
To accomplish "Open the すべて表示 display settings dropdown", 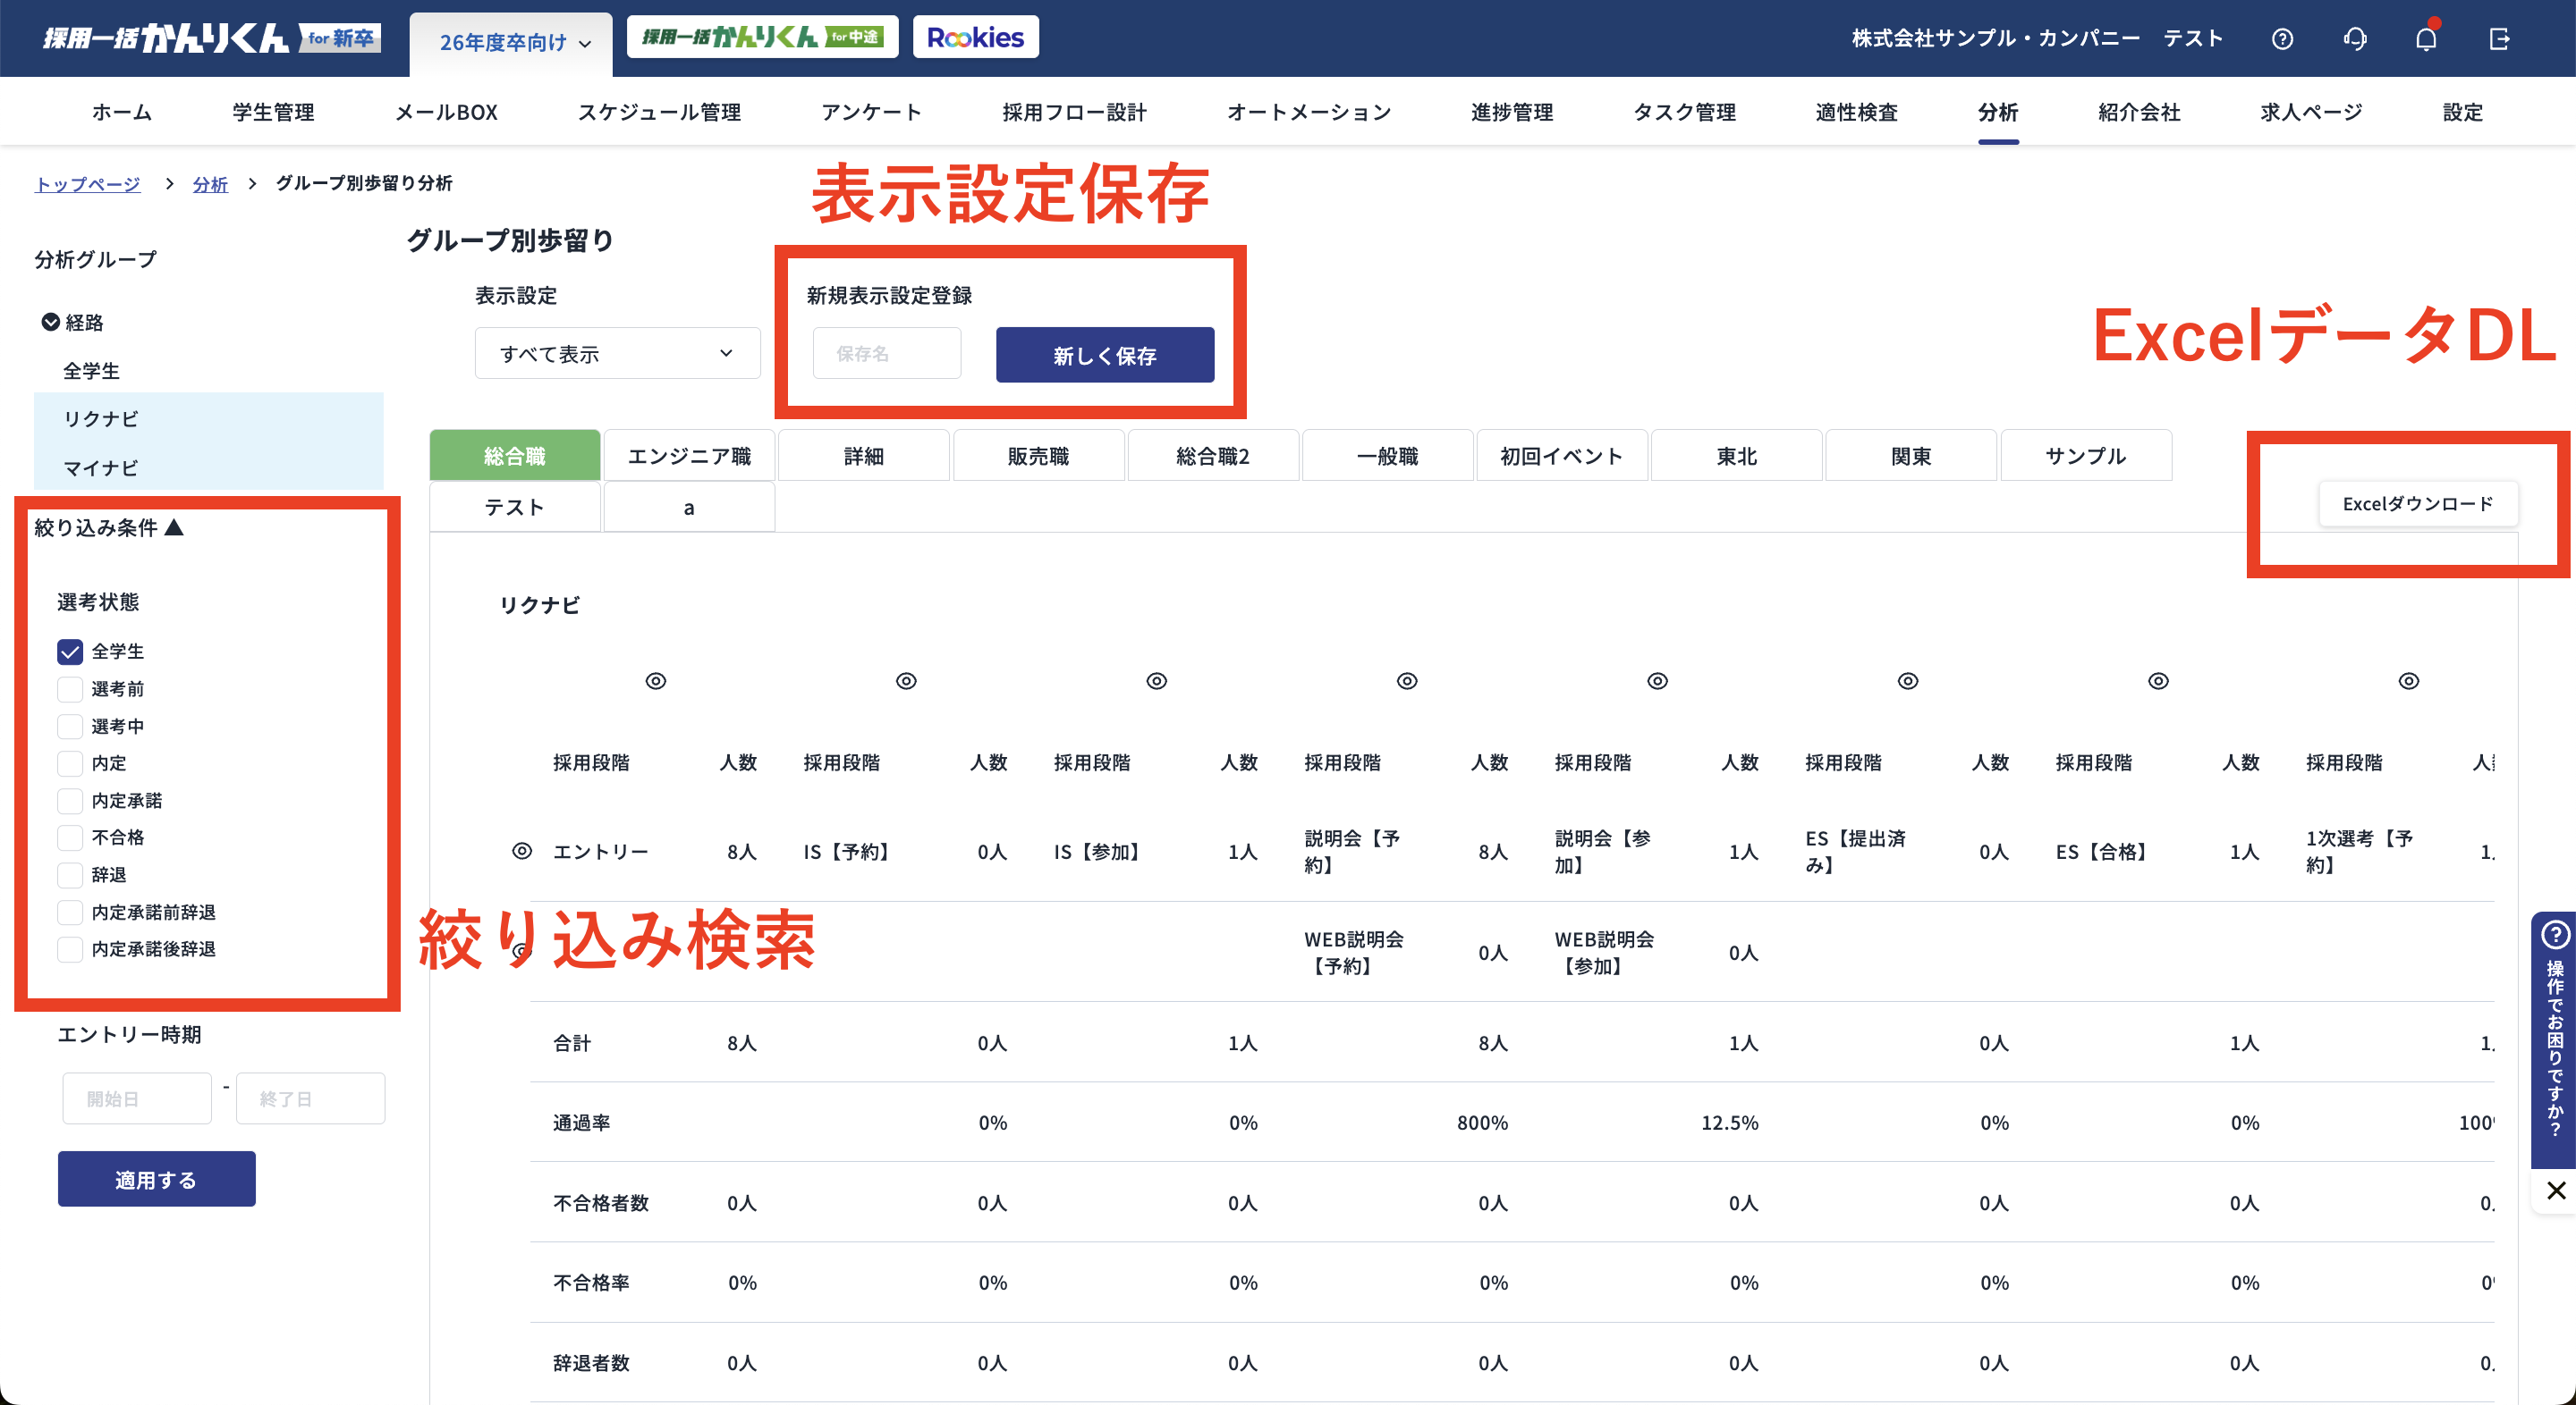I will point(617,354).
